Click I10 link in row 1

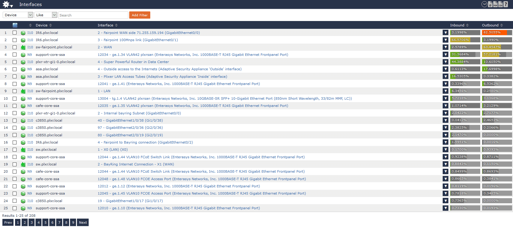pos(30,33)
